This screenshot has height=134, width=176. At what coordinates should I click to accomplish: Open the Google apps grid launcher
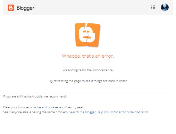153,7
